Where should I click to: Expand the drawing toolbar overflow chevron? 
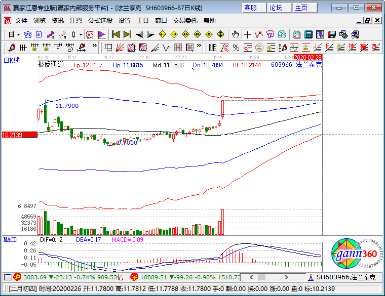(95, 46)
